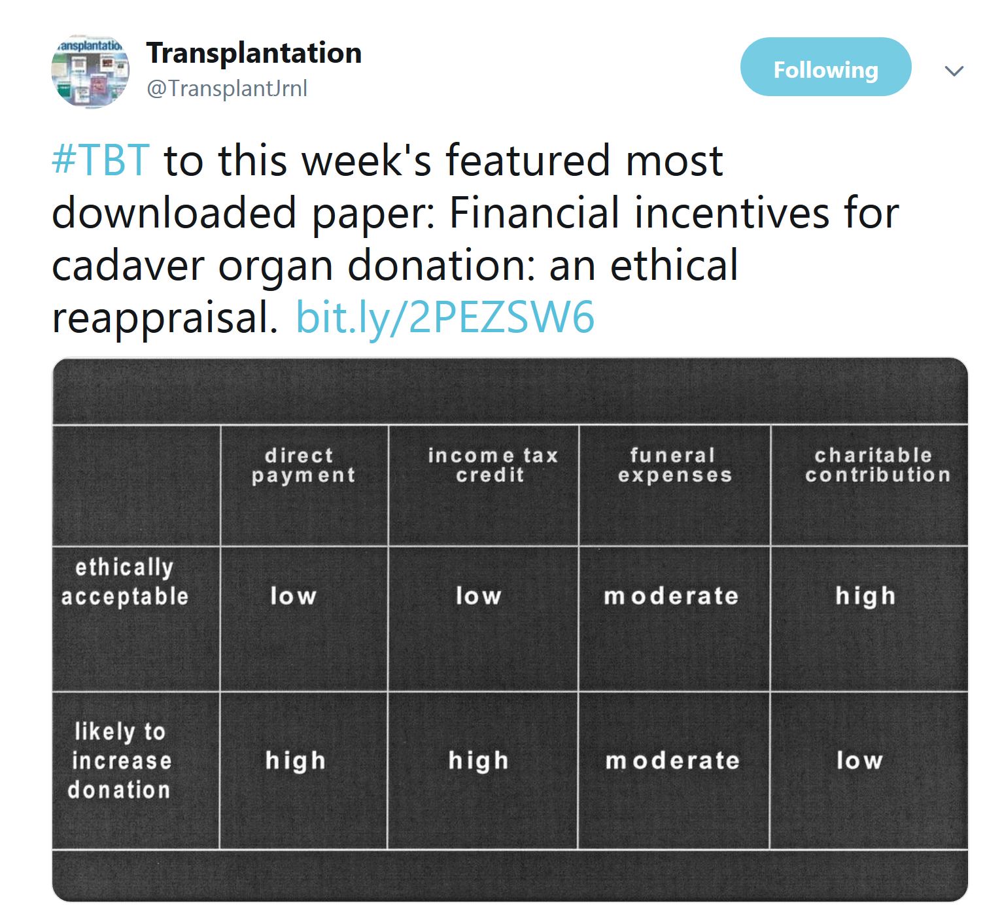The width and height of the screenshot is (1002, 920).
Task: Click the 'ethically acceptable' row label
Action: click(124, 582)
